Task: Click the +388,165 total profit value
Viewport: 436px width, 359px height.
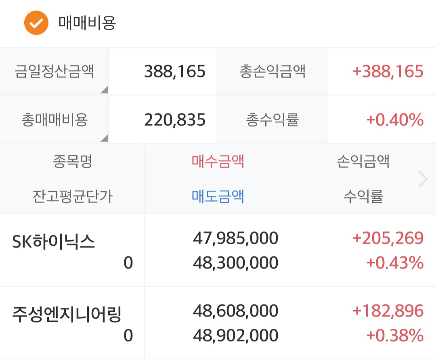Action: pos(388,71)
